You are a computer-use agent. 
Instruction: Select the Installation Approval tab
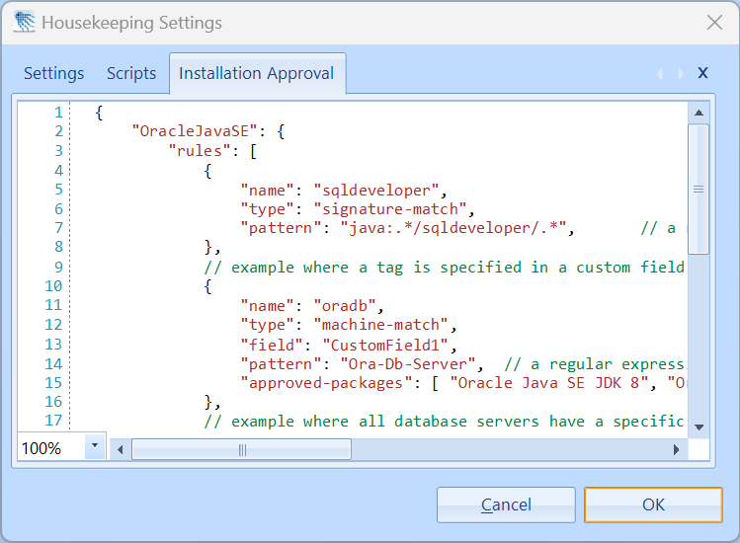[x=256, y=73]
